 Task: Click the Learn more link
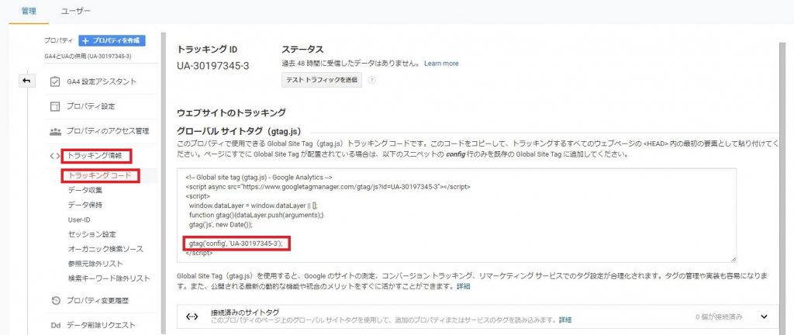441,64
